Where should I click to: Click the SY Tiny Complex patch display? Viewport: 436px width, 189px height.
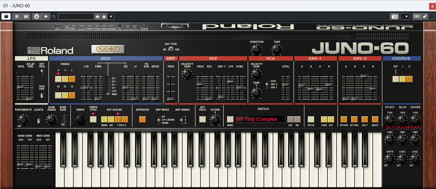tap(260, 119)
